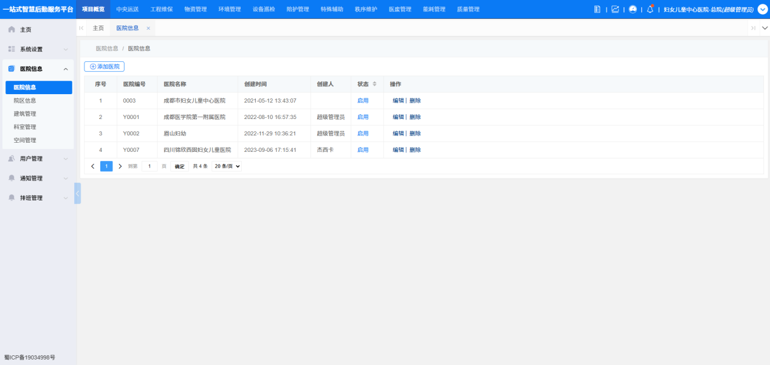Open 陪护管理 in top navigation

(298, 9)
